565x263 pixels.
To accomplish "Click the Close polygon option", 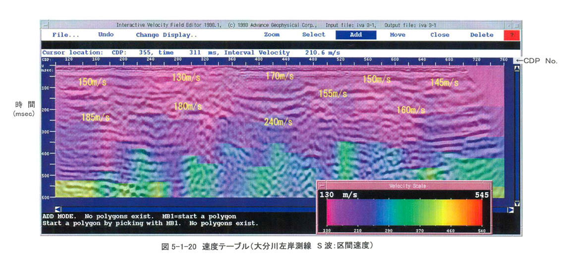I will 440,35.
